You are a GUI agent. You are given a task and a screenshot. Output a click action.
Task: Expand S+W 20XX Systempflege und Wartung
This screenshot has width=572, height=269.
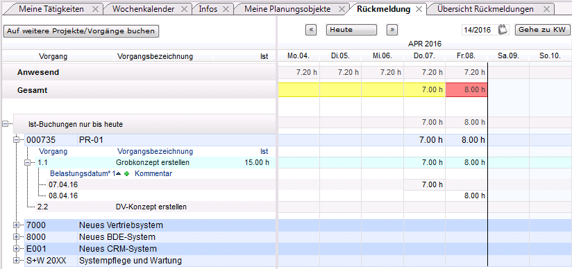16,260
